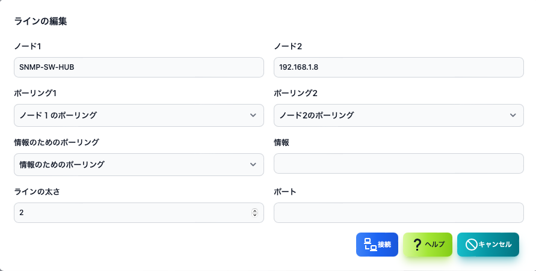Decrease ラインの太さ with the down arrow

pos(254,215)
